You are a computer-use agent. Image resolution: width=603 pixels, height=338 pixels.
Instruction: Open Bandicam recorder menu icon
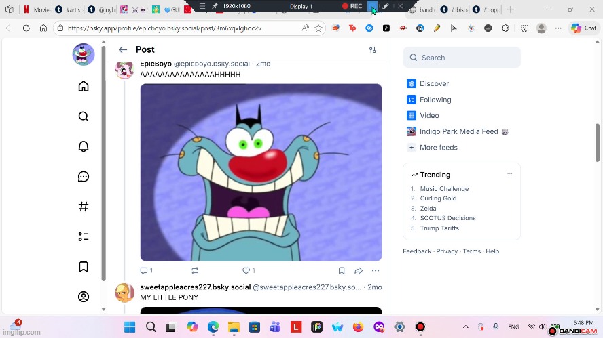202,6
